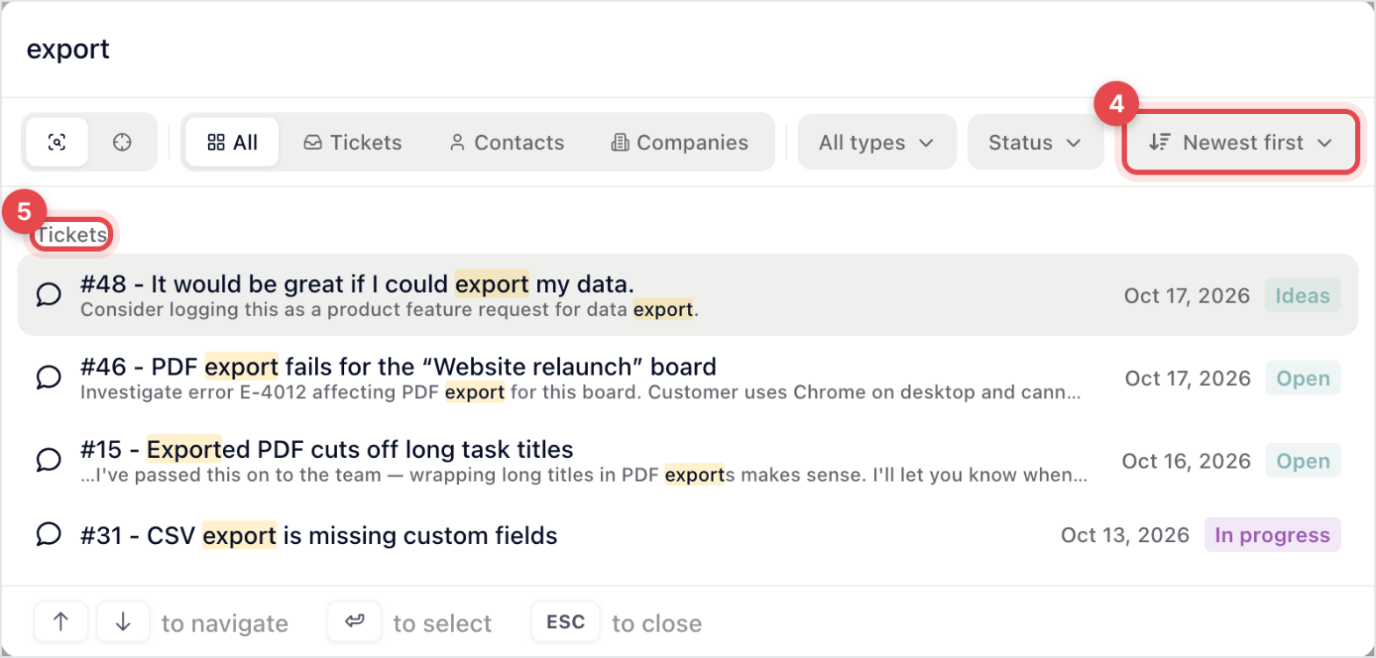Switch to the Tickets tab

[353, 142]
